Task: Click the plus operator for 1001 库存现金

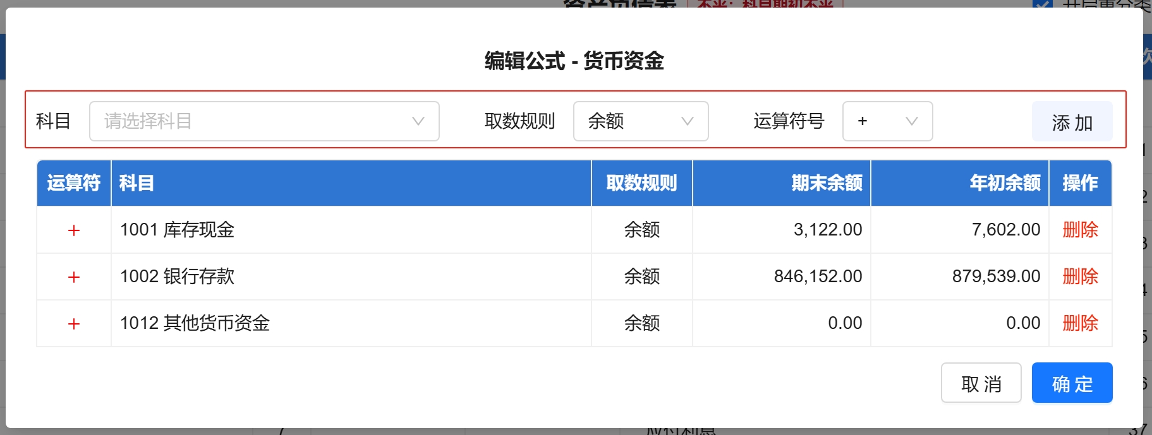Action: (74, 230)
